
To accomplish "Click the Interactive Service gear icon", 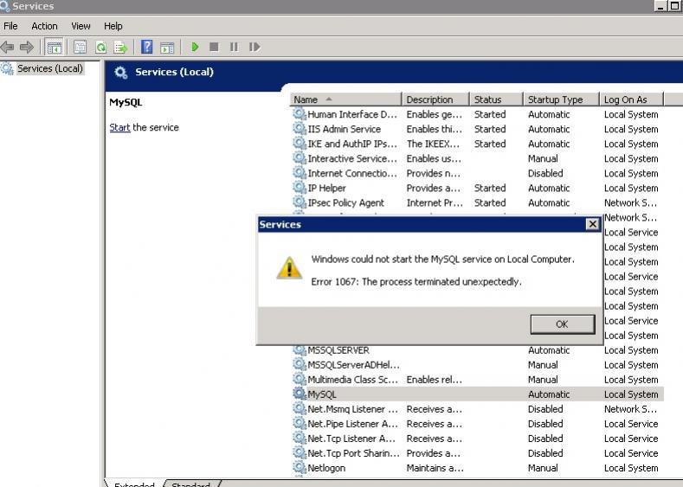I will tap(299, 158).
